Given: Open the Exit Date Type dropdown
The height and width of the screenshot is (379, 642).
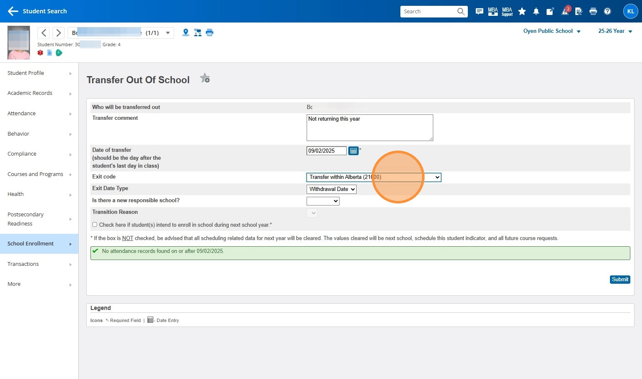Looking at the screenshot, I should coord(332,189).
